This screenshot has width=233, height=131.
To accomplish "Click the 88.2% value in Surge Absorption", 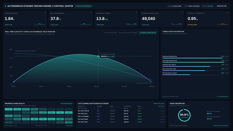I will coord(209,114).
